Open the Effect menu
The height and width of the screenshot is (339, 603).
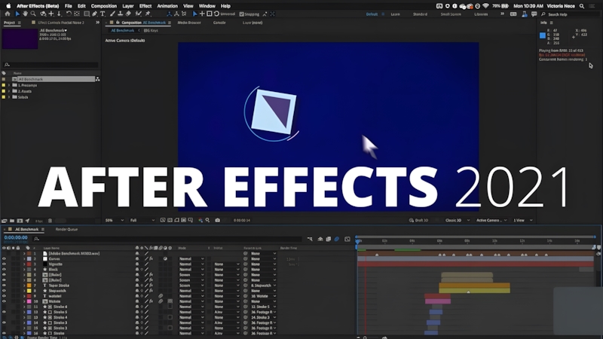click(145, 6)
